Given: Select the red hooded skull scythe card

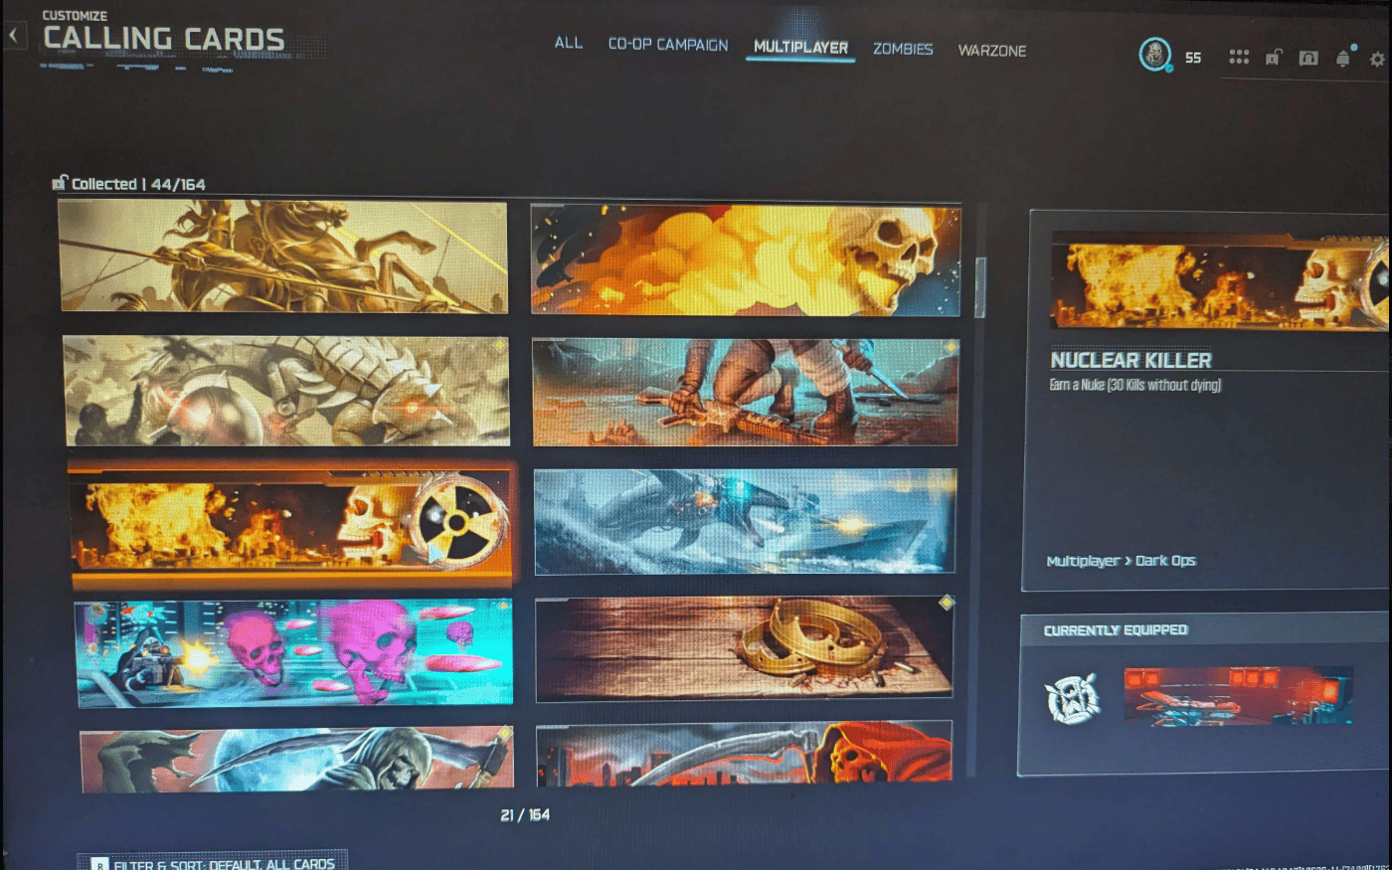Looking at the screenshot, I should (745, 753).
